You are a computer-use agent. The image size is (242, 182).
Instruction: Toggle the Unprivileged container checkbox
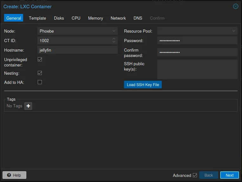point(40,60)
